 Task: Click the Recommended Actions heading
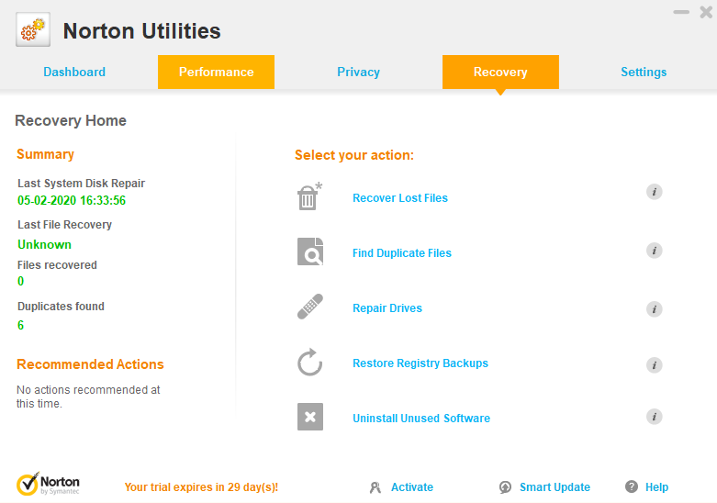[x=90, y=364]
